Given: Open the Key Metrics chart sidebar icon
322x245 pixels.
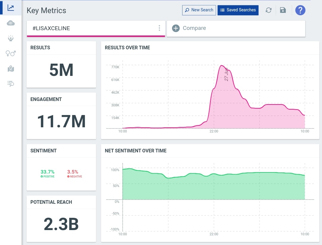Looking at the screenshot, I should [11, 8].
